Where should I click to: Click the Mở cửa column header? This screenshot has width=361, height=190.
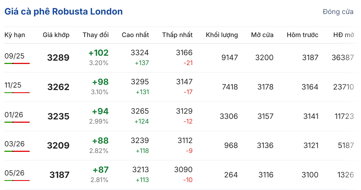262,35
